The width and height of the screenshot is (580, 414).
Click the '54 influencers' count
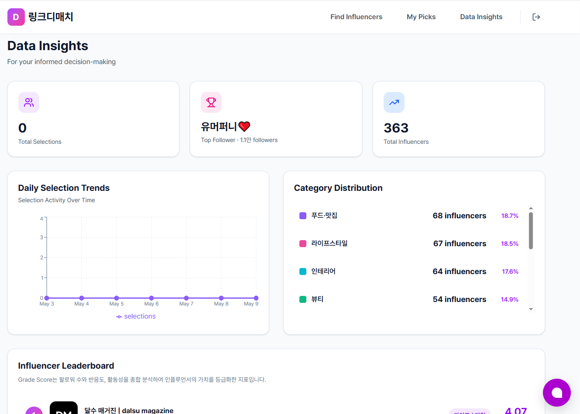coord(460,299)
